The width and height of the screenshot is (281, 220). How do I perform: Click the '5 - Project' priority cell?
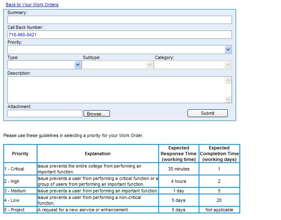20,210
